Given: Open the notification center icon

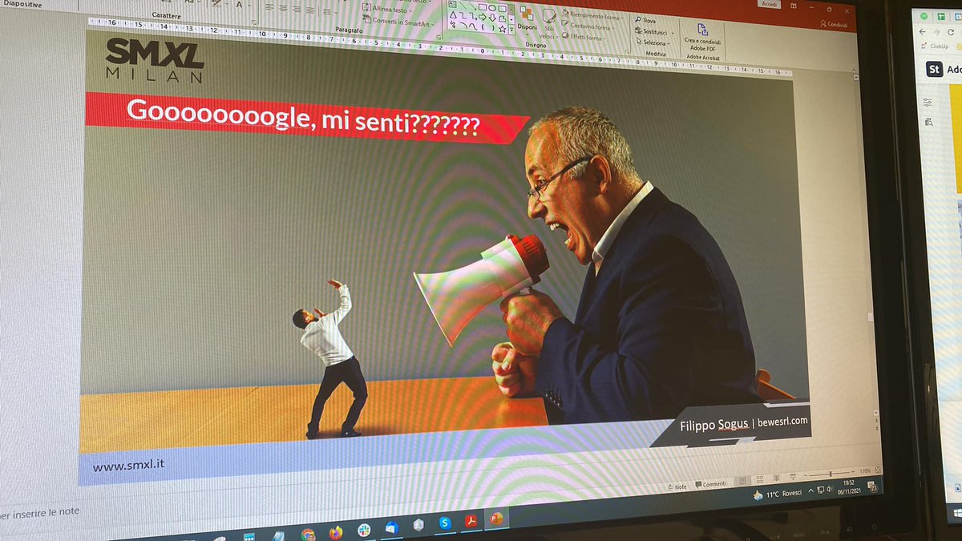Looking at the screenshot, I should (x=872, y=486).
